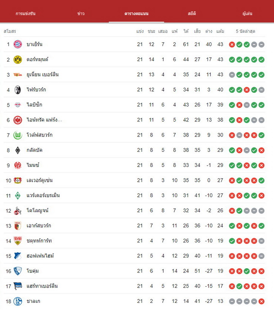The height and width of the screenshot is (311, 274).
Task: Select the Wolfsburg green W logo
Action: point(18,135)
